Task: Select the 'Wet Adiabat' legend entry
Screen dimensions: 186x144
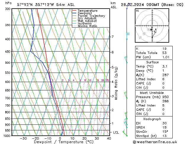Action: [x=87, y=21]
